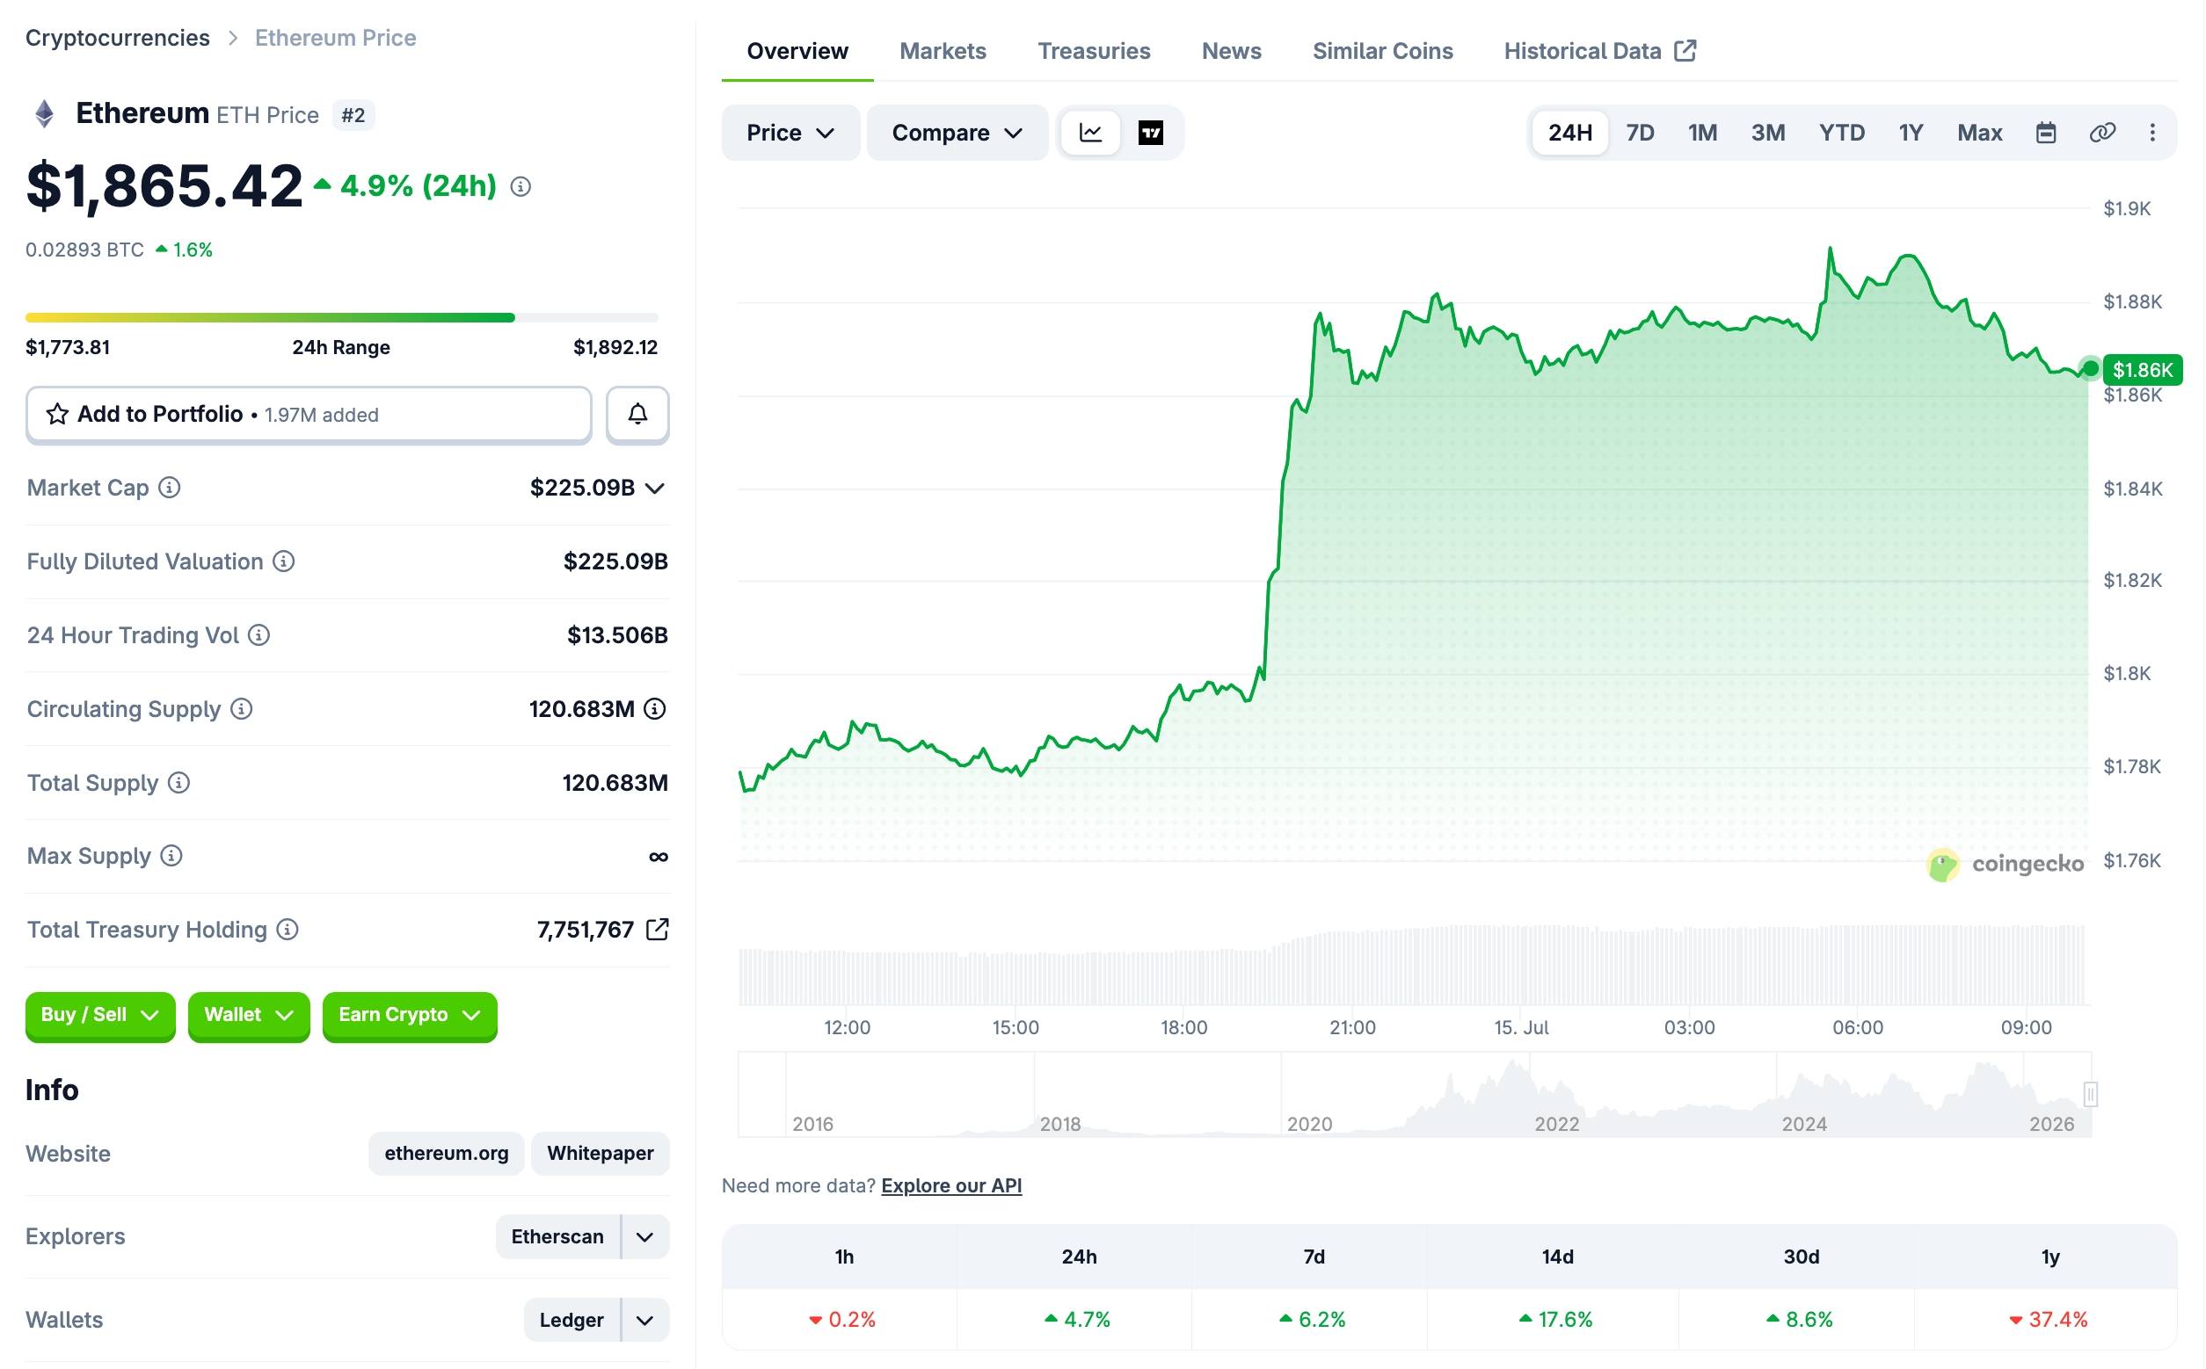Expand the Explorers dropdown arrow beside Etherscan
Viewport: 2206px width, 1369px height.
(x=645, y=1237)
